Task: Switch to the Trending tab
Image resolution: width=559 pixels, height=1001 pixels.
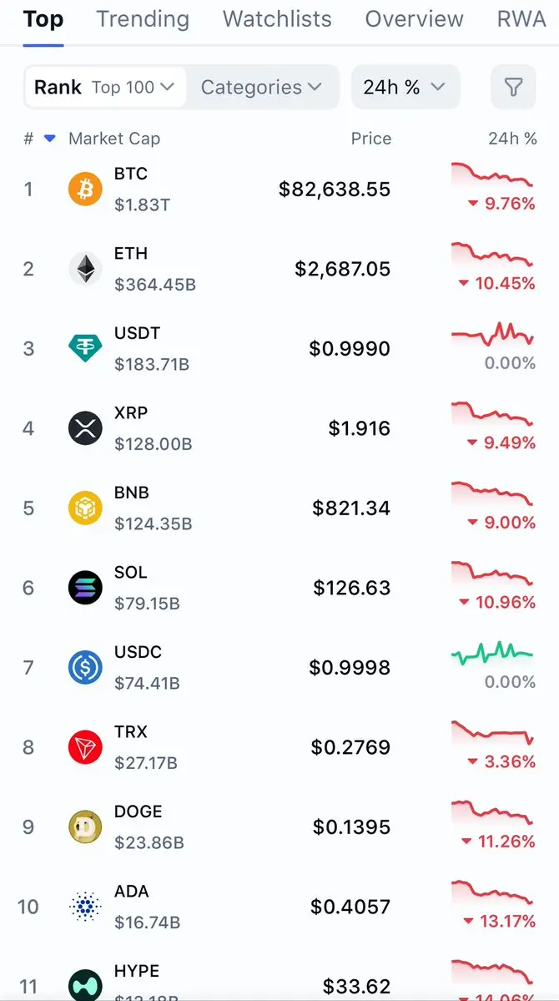Action: click(x=143, y=19)
